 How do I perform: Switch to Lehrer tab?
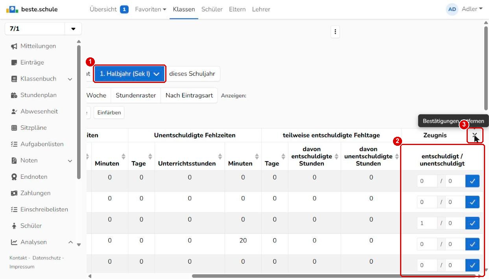tap(261, 9)
